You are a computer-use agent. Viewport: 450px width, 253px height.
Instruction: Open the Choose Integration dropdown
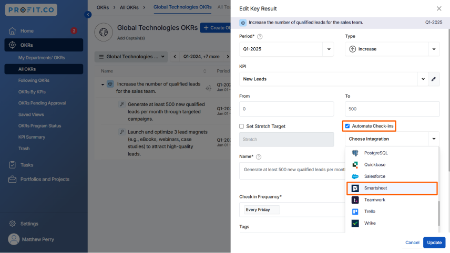(x=392, y=139)
